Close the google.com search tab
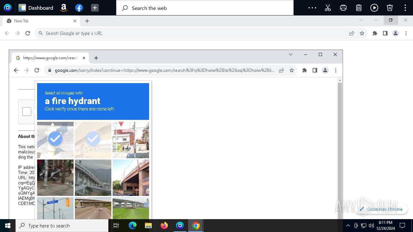This screenshot has width=413, height=232. point(84,58)
